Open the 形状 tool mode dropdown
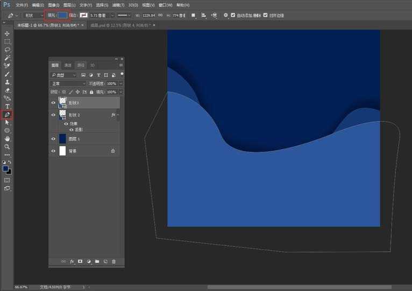This screenshot has height=291, width=412. point(33,15)
